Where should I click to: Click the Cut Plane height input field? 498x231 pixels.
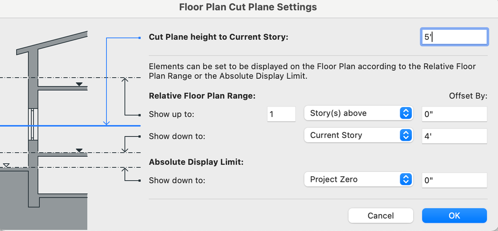454,37
